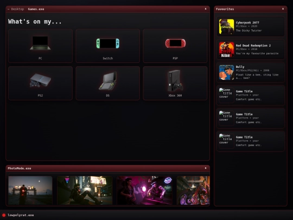Click 'PC/Xbox • 2020' platform line

[x=246, y=27]
